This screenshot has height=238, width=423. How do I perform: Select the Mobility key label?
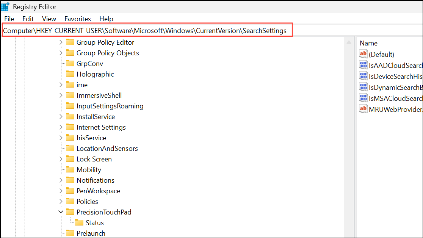point(89,170)
